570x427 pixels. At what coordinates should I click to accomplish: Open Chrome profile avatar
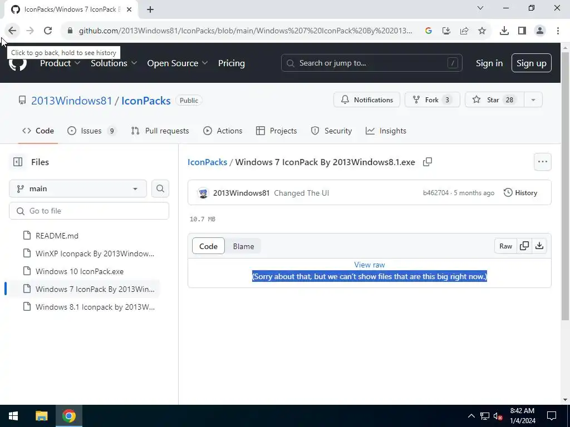(x=540, y=31)
